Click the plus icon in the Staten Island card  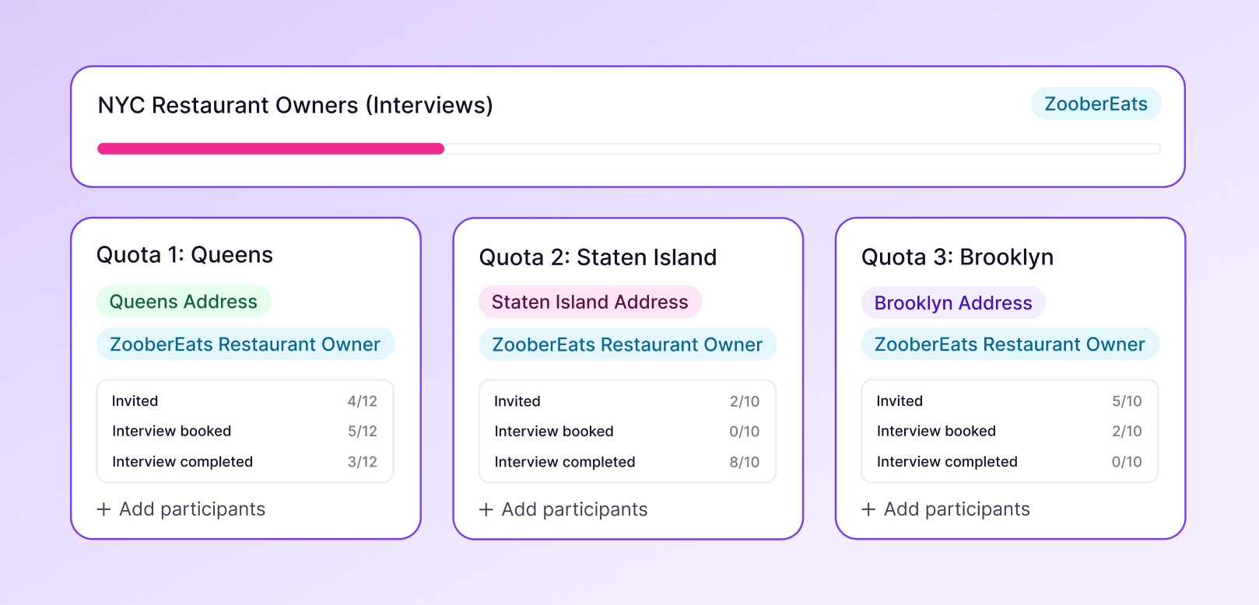[x=486, y=509]
